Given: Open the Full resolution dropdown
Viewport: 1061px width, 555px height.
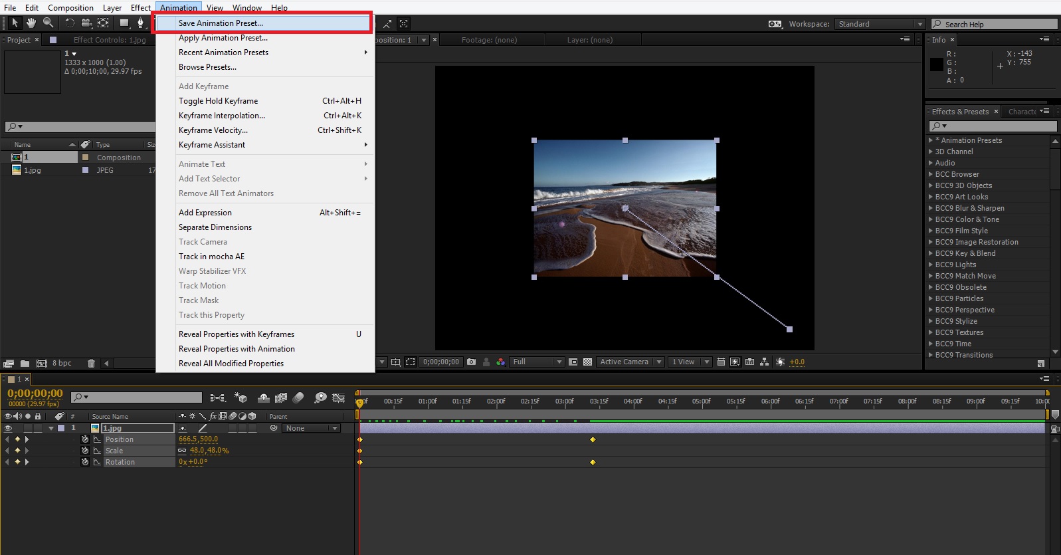Looking at the screenshot, I should (537, 362).
